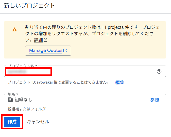This screenshot has height=137, width=171.
Task: Click the quota warning message text
Action: click(x=92, y=34)
